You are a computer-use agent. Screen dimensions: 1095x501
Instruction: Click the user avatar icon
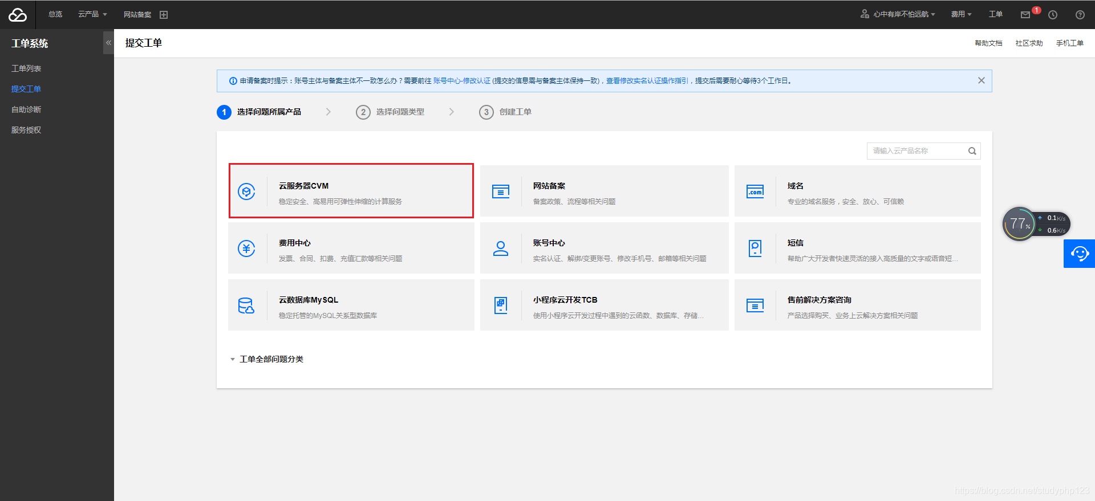point(865,14)
